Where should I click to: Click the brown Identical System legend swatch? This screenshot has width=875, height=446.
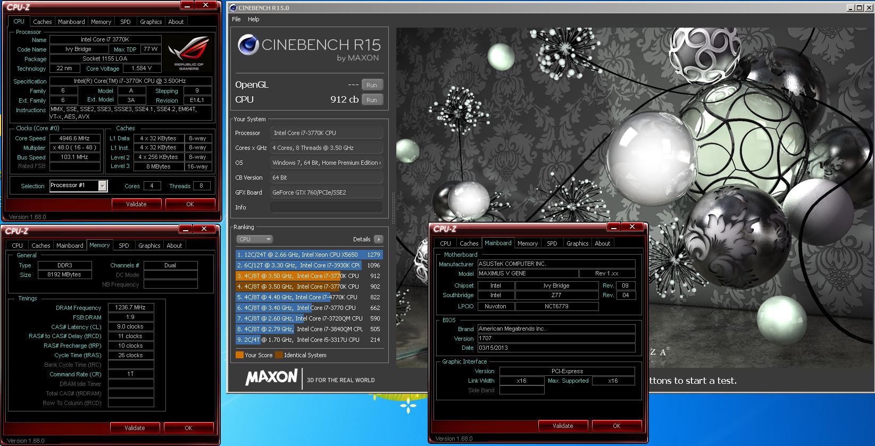(x=279, y=355)
